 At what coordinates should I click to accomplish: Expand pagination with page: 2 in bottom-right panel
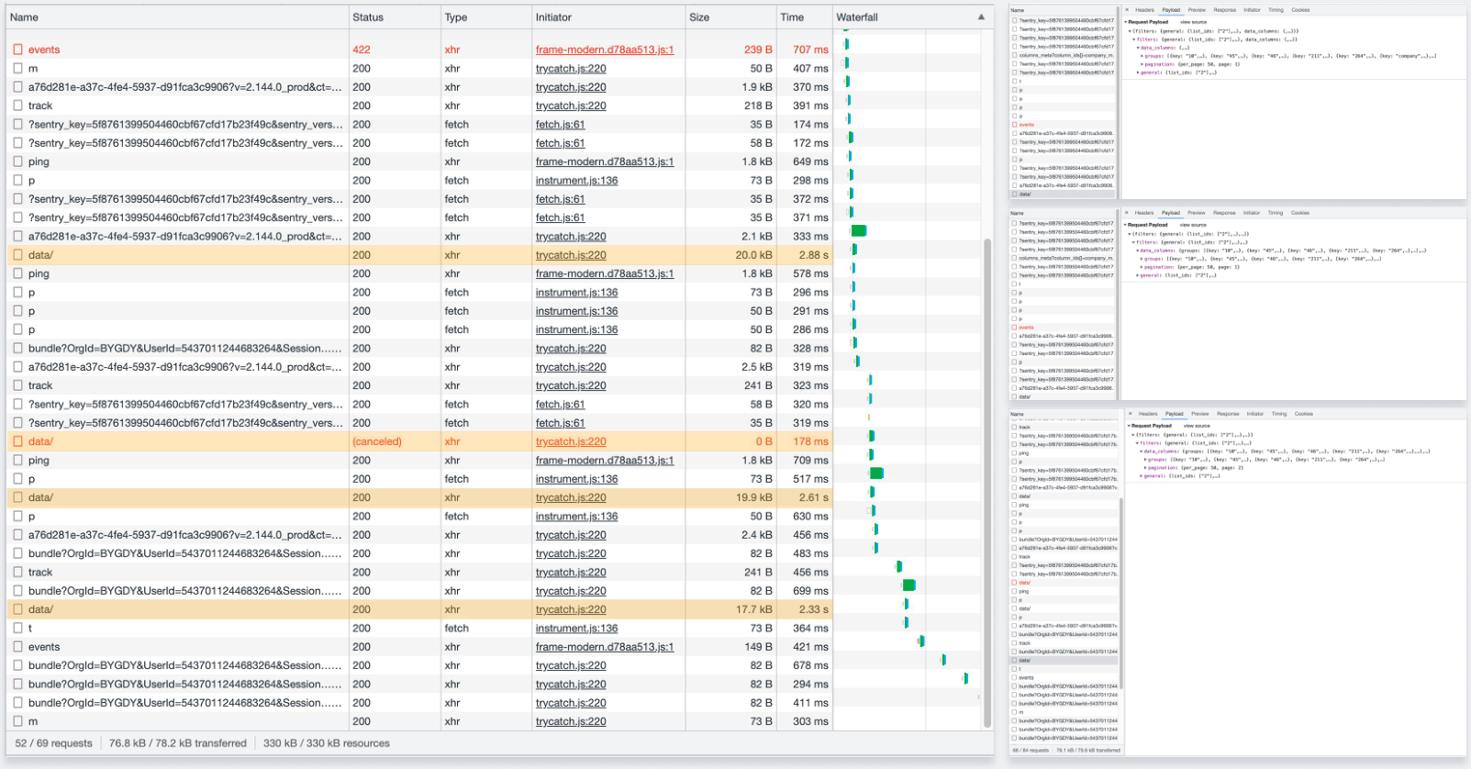point(1146,468)
